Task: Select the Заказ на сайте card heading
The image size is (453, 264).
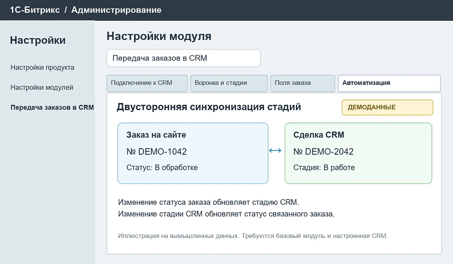Action: [x=156, y=135]
